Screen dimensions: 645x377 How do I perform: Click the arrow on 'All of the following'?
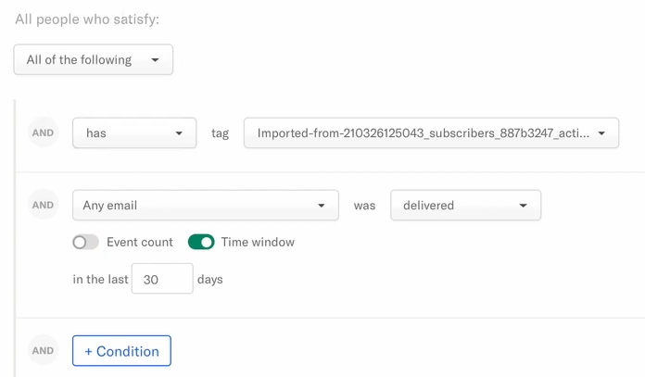[155, 60]
